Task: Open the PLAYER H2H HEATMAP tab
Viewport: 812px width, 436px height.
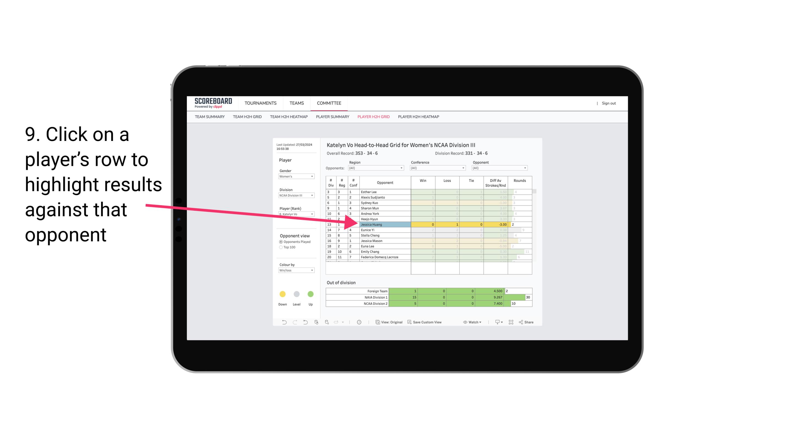Action: [419, 117]
